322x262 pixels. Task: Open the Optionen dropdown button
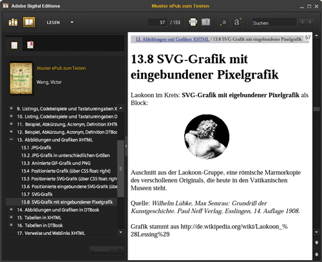tap(106, 250)
